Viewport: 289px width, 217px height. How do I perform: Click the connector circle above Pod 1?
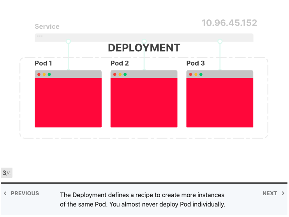(68, 41)
